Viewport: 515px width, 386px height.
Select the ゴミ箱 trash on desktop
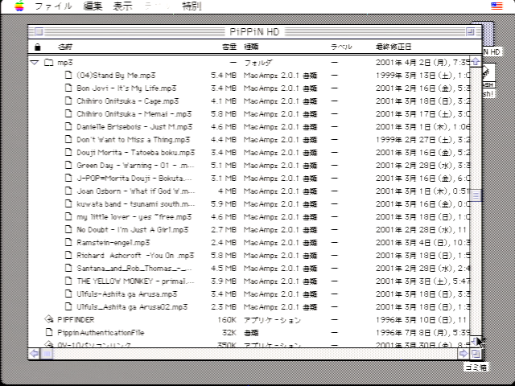[476, 367]
